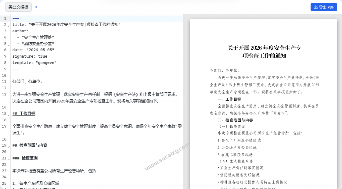Click the preview document title 关于开展 2026

click(264, 52)
